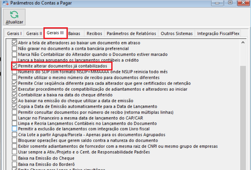Check Marca Não Contabilizar do Alterador option
The height and width of the screenshot is (170, 251).
coord(14,54)
